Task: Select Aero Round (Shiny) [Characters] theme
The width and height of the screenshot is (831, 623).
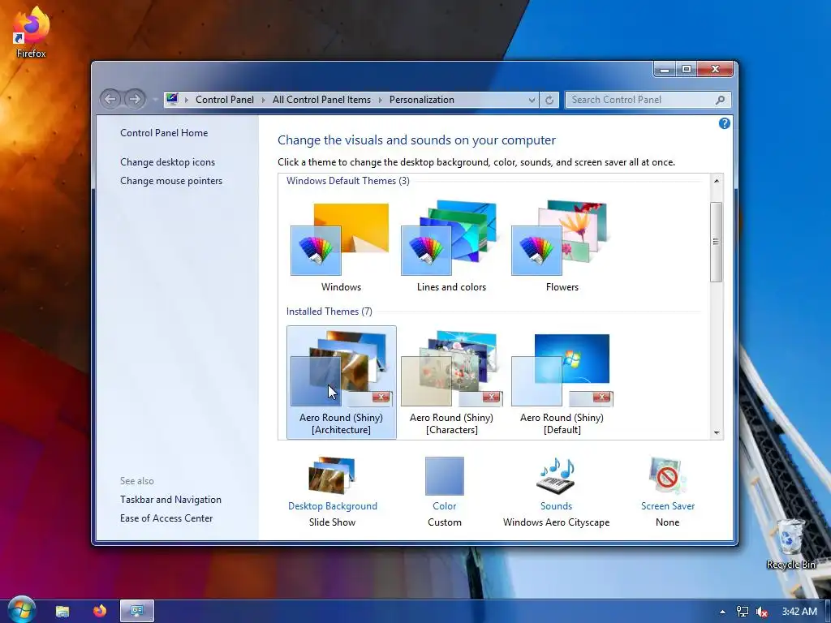Action: pos(451,383)
